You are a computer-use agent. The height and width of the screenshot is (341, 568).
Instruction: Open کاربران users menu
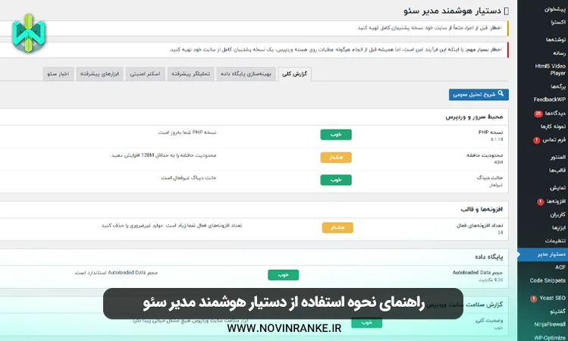(558, 214)
